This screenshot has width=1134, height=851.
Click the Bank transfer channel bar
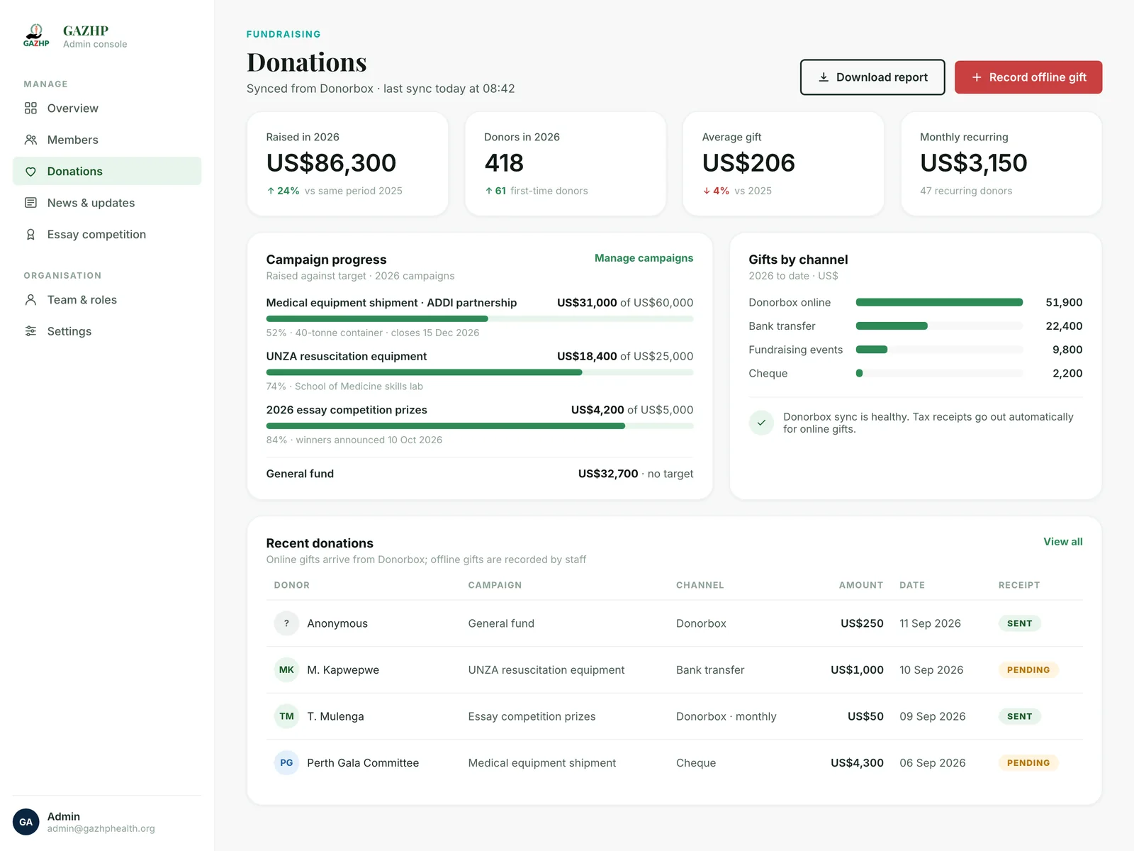click(x=939, y=326)
